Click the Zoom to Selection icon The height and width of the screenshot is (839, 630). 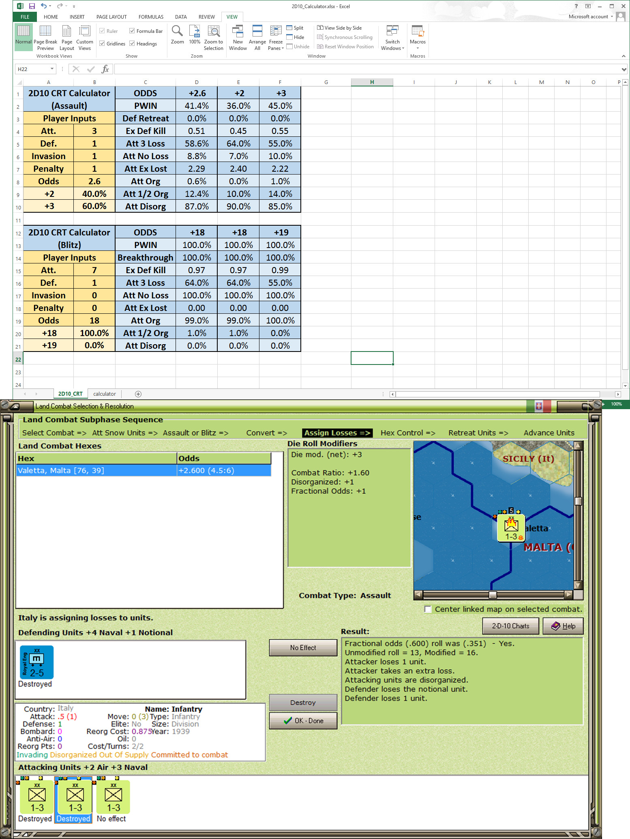(x=213, y=32)
